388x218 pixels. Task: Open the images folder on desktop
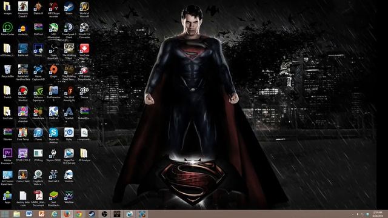pyautogui.click(x=7, y=8)
